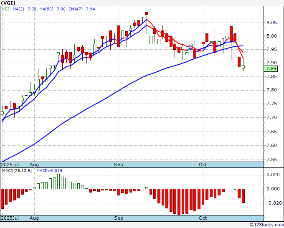
Task: Click the Aug label on MACD axis
Action: (x=34, y=218)
